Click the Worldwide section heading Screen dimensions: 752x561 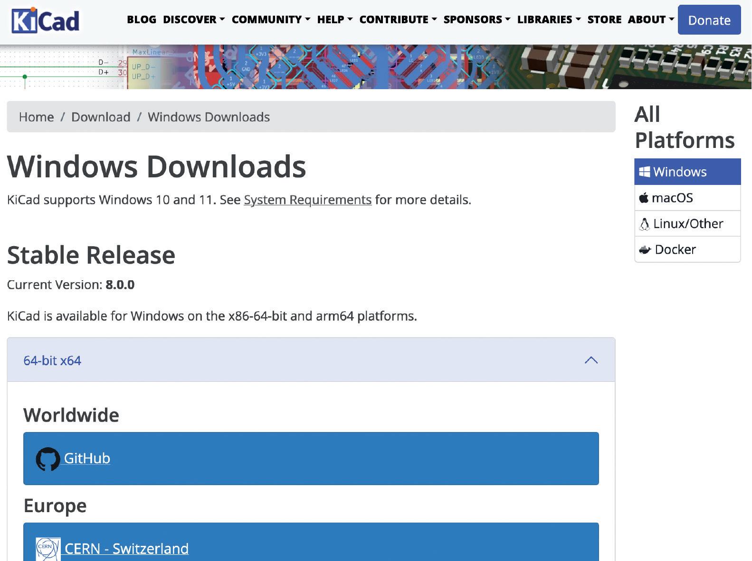pyautogui.click(x=71, y=415)
